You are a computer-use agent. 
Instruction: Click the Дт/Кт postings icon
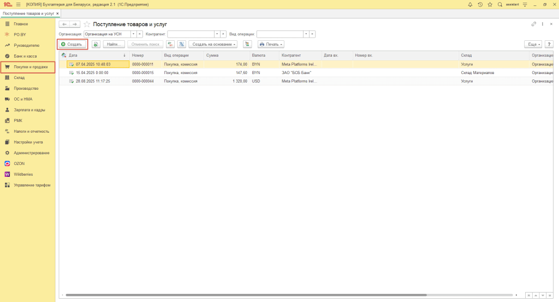[x=170, y=44]
